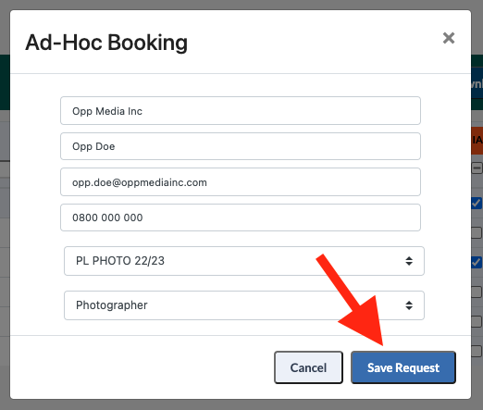Click the Save Request button
The image size is (483, 410).
pyautogui.click(x=403, y=367)
